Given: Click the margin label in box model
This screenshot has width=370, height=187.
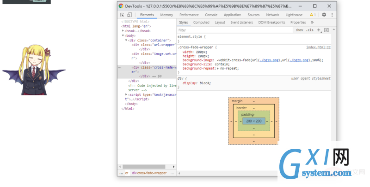Looking at the screenshot, I should coord(237,101).
